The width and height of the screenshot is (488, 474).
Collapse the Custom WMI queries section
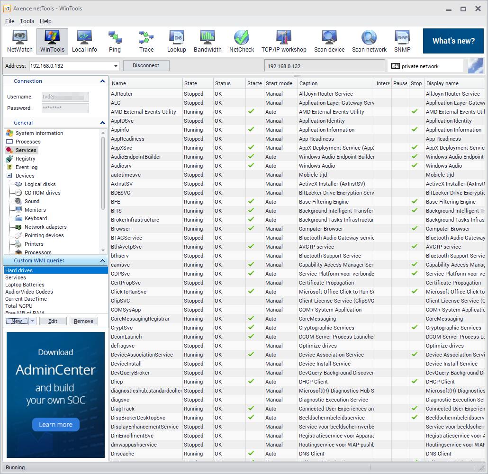pos(102,261)
